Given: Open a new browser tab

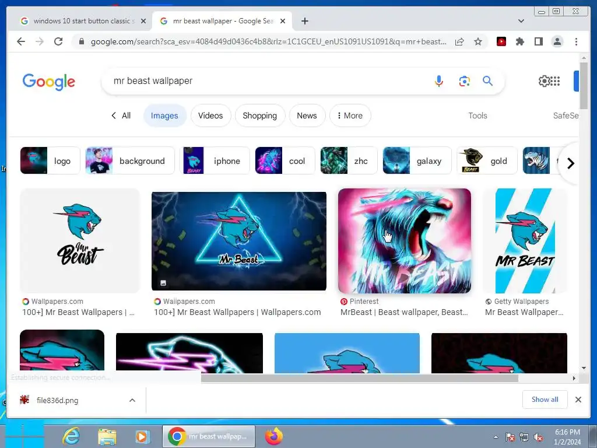Looking at the screenshot, I should (305, 21).
